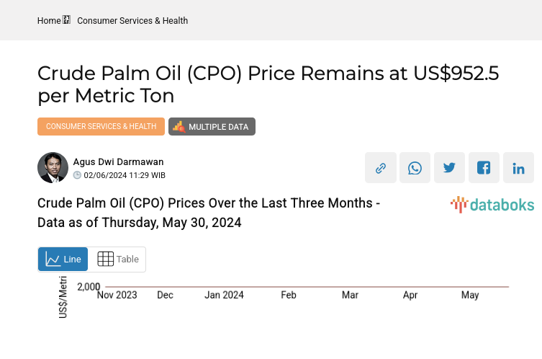This screenshot has width=542, height=359.
Task: Share article on Facebook
Action: (484, 168)
